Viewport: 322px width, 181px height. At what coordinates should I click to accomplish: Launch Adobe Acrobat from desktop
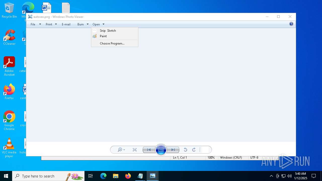[9, 66]
